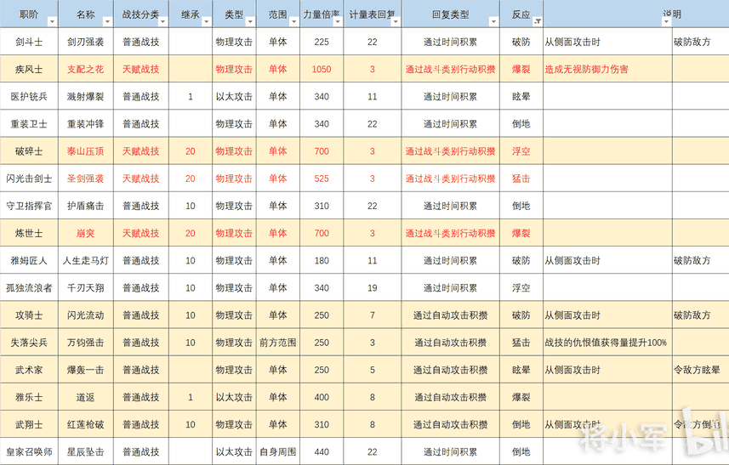Open the 说明 column filter dropdown
Viewport: 729px width, 465px height.
click(x=666, y=22)
